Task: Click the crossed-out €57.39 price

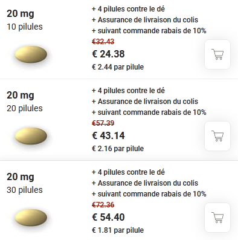Action: point(103,123)
